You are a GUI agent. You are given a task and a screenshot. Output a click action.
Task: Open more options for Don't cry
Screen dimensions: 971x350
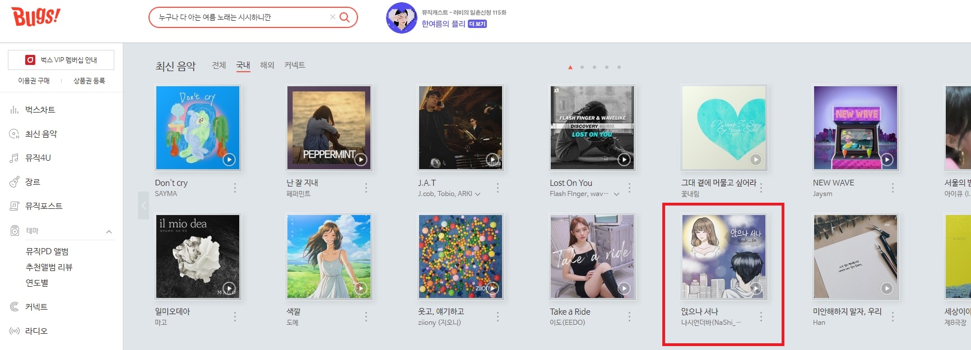point(235,188)
